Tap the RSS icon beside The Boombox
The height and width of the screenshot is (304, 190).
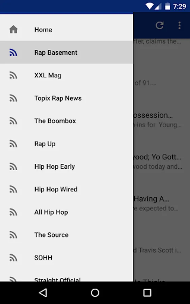coord(13,121)
